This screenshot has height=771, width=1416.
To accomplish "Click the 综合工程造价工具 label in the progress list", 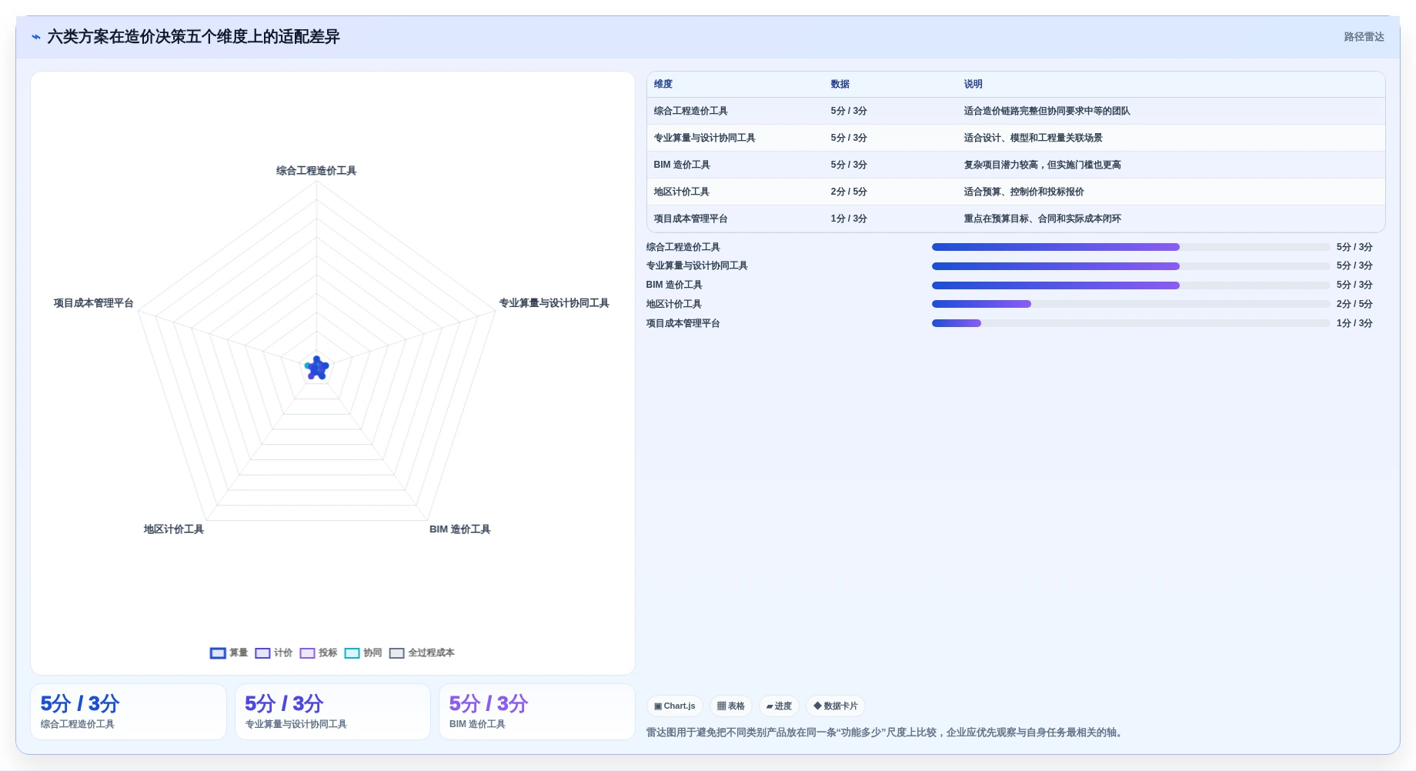I will pyautogui.click(x=683, y=247).
